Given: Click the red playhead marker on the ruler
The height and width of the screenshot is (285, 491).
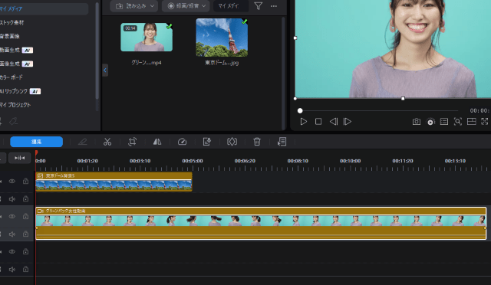Looking at the screenshot, I should 36,152.
